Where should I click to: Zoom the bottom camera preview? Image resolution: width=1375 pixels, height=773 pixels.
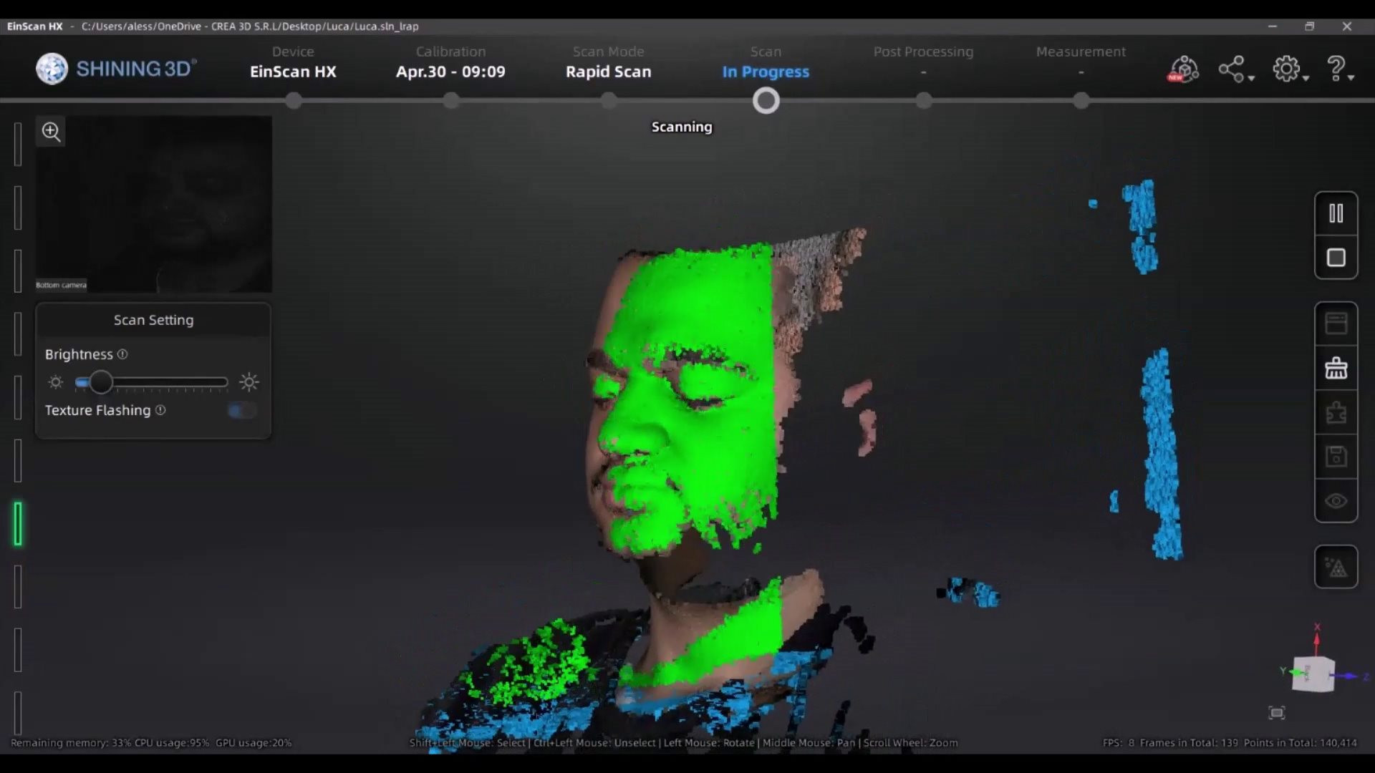point(51,132)
